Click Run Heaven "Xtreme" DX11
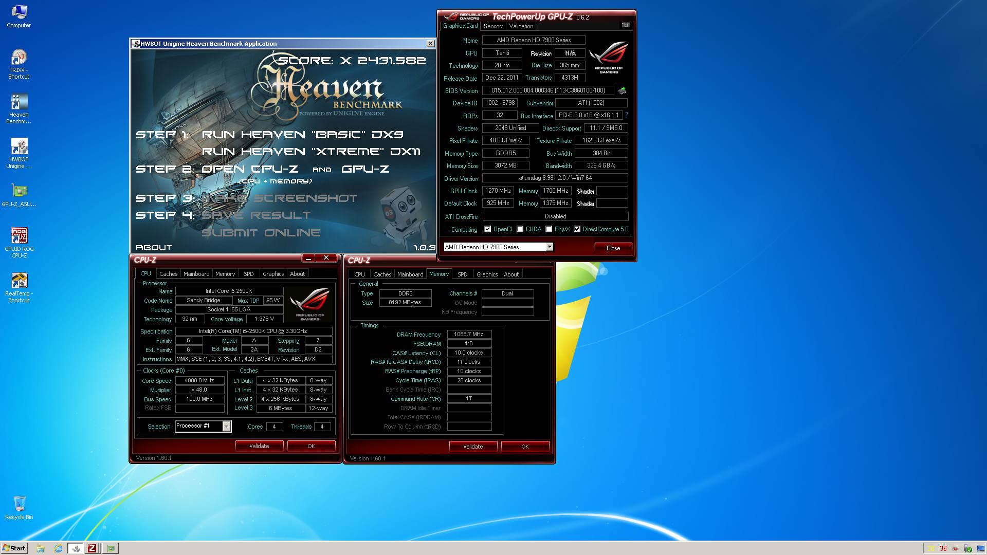987x555 pixels. click(x=311, y=152)
